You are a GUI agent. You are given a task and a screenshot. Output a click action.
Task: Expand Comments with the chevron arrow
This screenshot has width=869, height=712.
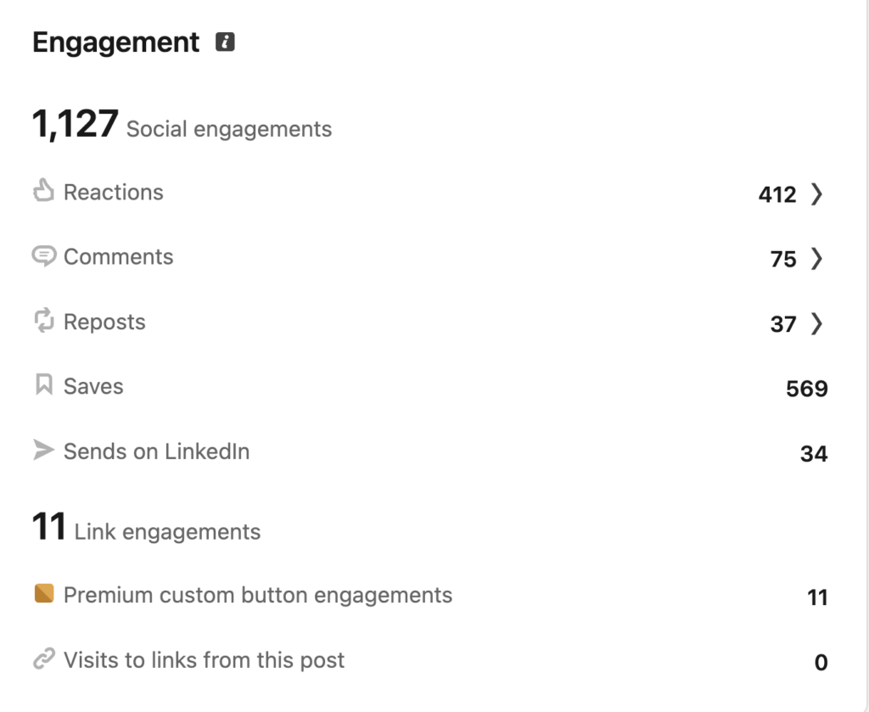coord(816,258)
